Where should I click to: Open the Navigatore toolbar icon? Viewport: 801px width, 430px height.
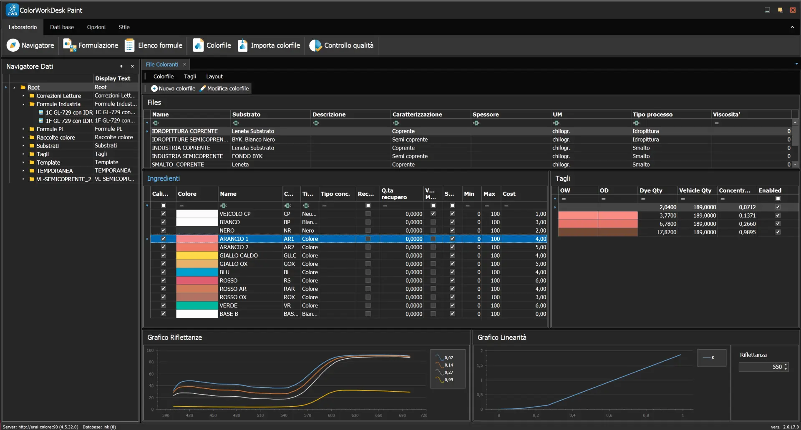[13, 45]
